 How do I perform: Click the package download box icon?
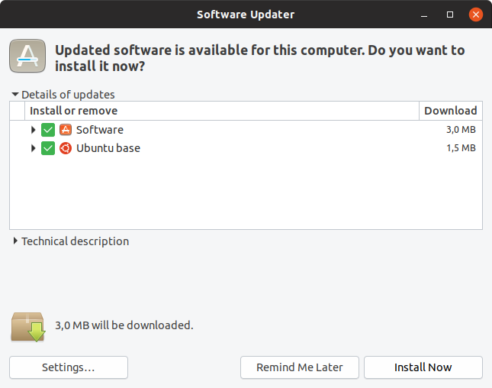(28, 327)
